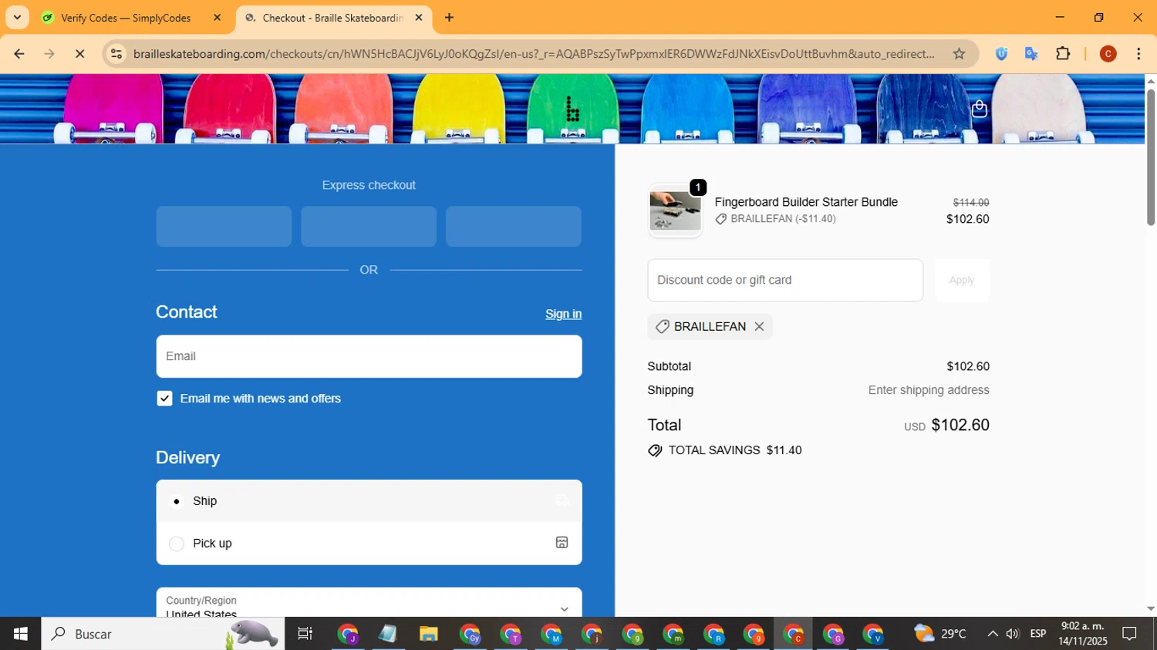Close the Verify Codes tab

tap(217, 18)
